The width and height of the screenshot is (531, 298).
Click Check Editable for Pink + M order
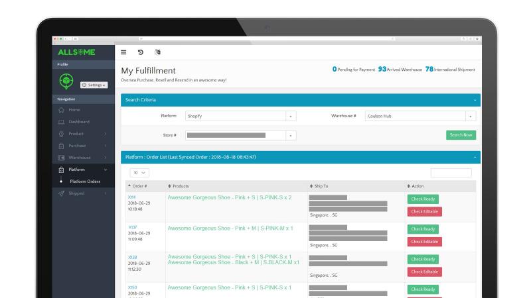[x=425, y=242]
